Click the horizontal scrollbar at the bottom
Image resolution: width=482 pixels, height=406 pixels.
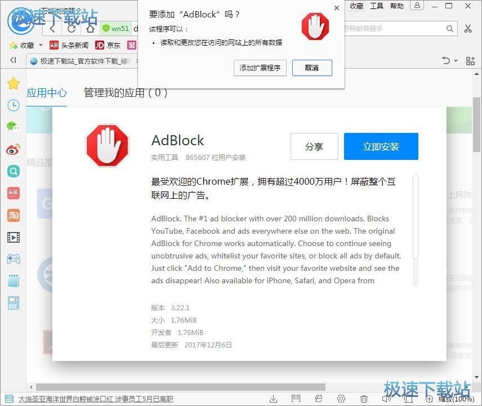click(181, 387)
